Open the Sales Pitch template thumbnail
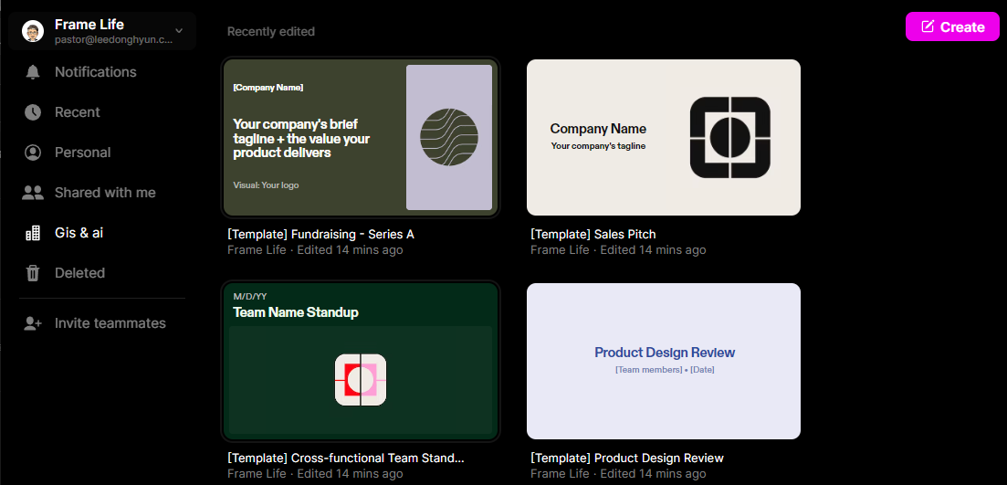The image size is (1007, 485). (664, 138)
